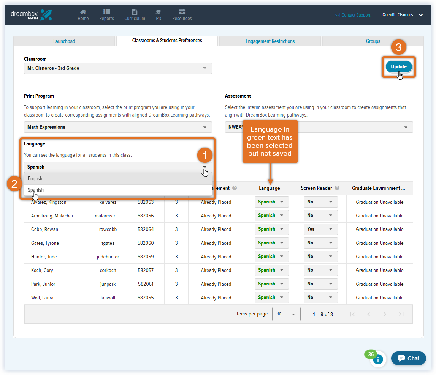Open the Curriculum document icon
The width and height of the screenshot is (436, 375).
pos(135,12)
